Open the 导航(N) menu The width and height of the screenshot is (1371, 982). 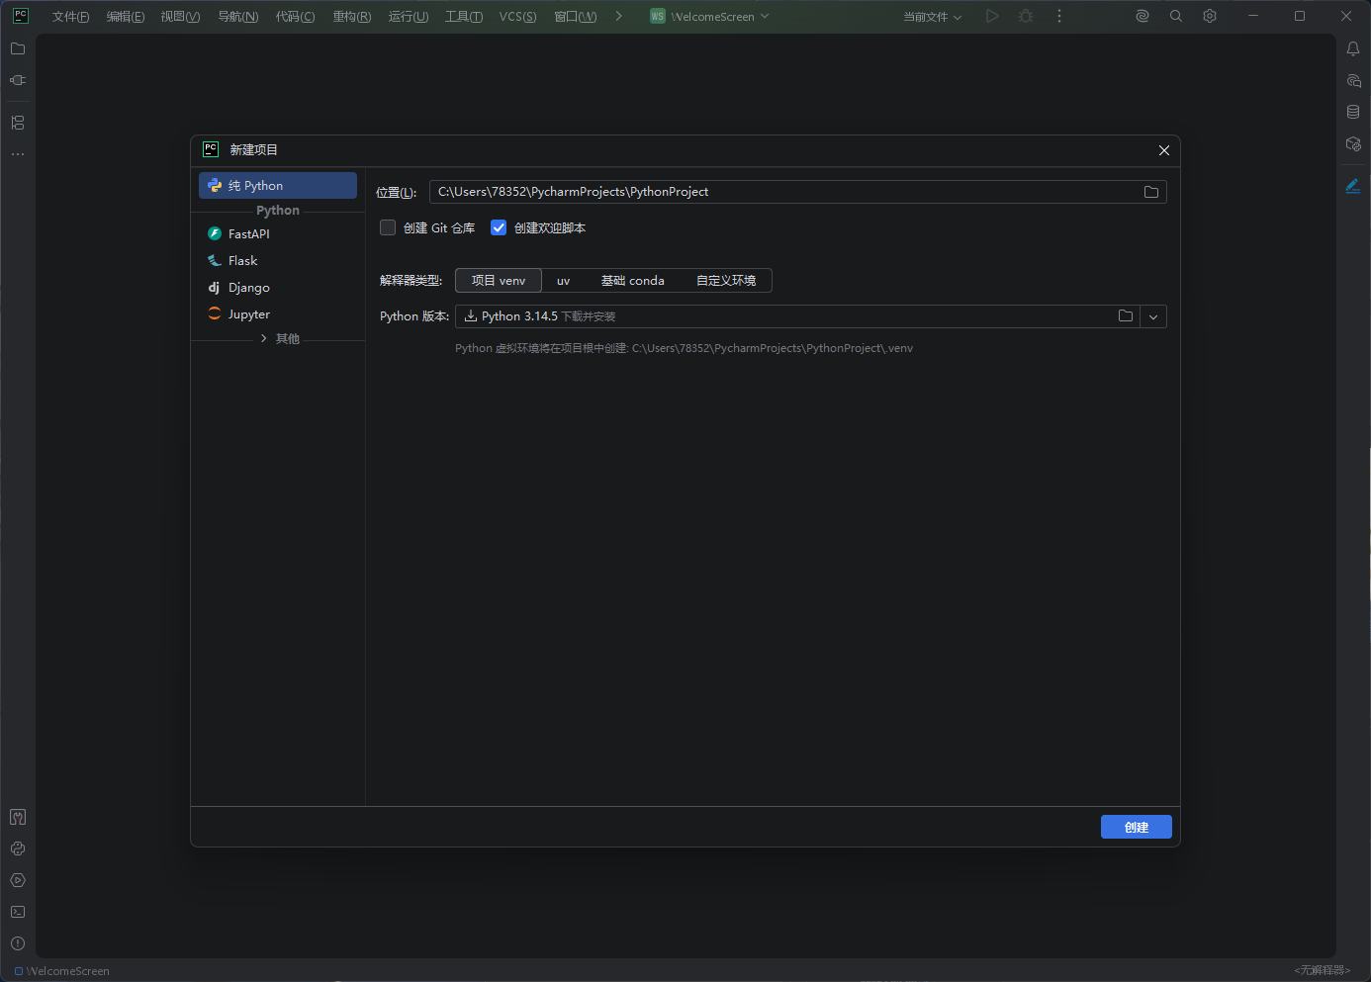pyautogui.click(x=238, y=17)
